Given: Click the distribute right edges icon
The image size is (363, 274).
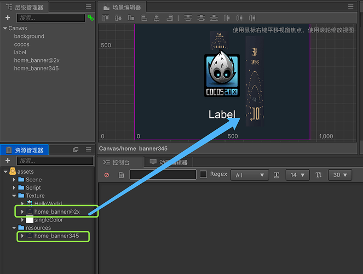Looking at the screenshot, I should 252,18.
